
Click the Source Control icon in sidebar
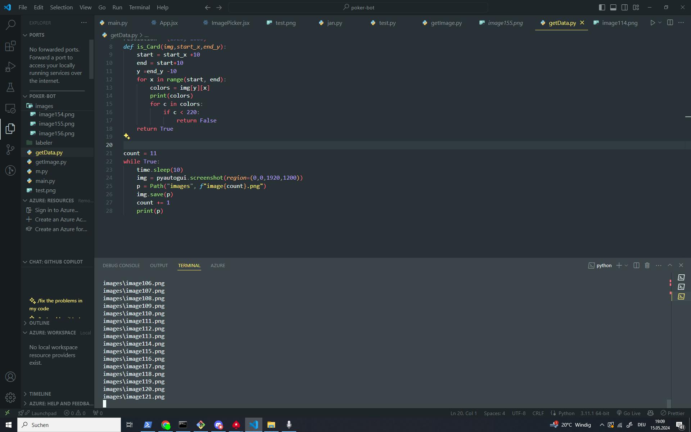coord(11,149)
